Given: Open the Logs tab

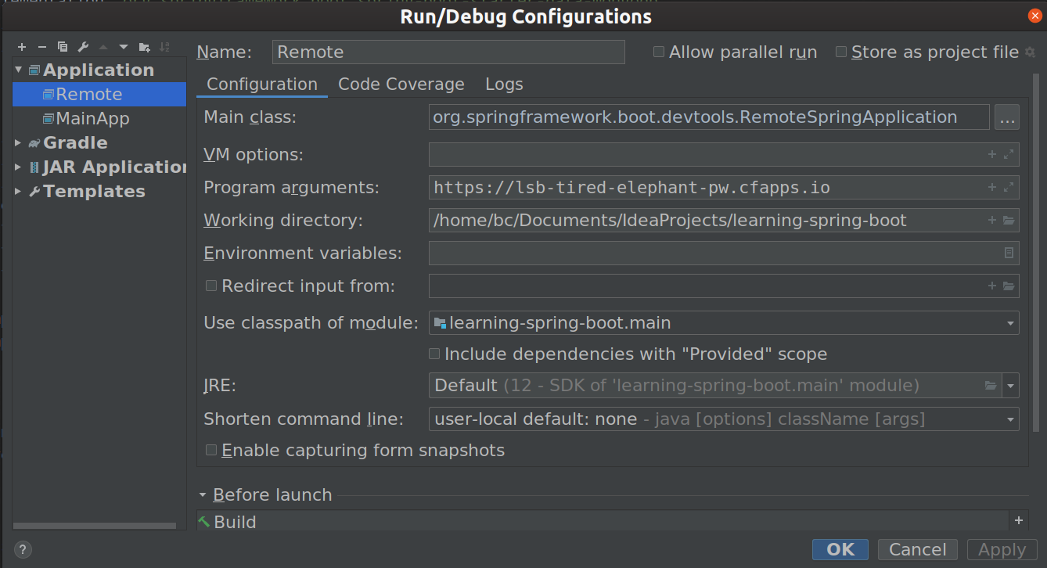Looking at the screenshot, I should [504, 84].
